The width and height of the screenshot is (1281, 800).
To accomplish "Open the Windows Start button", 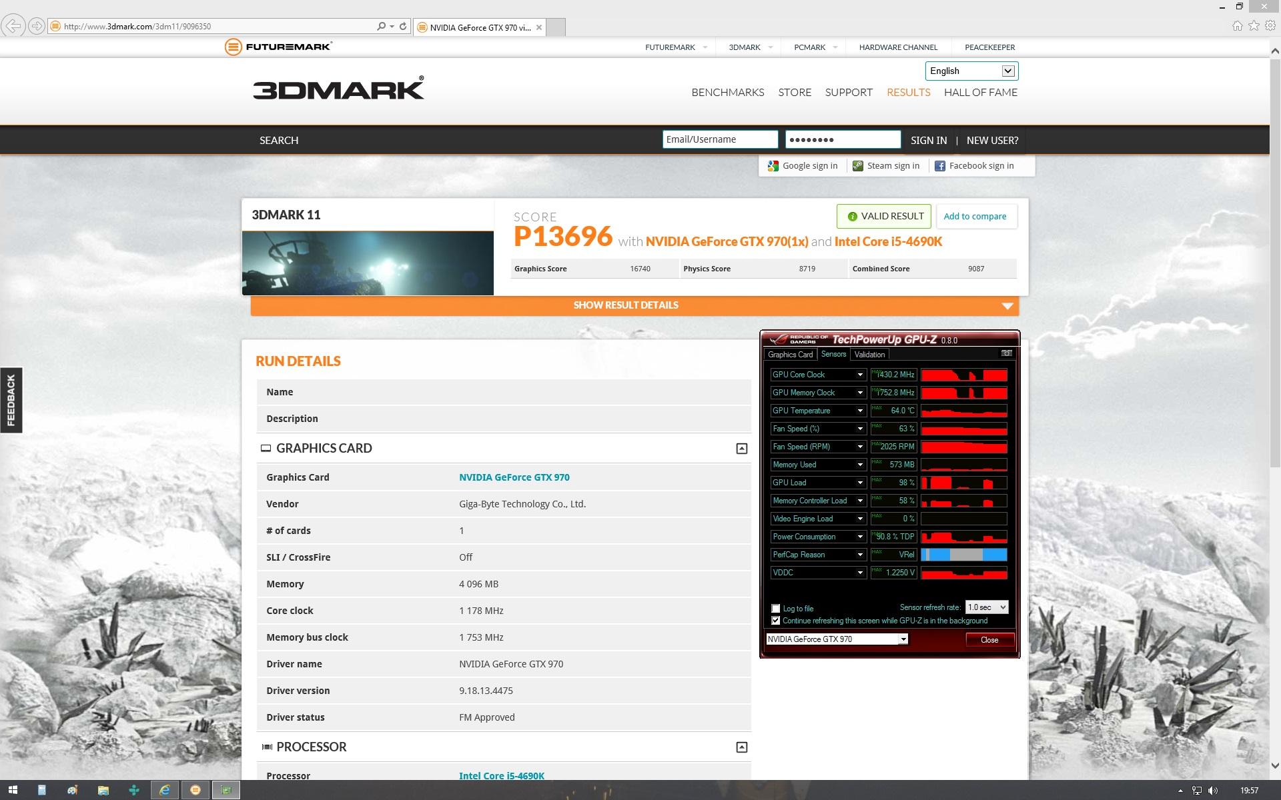I will pos(12,790).
